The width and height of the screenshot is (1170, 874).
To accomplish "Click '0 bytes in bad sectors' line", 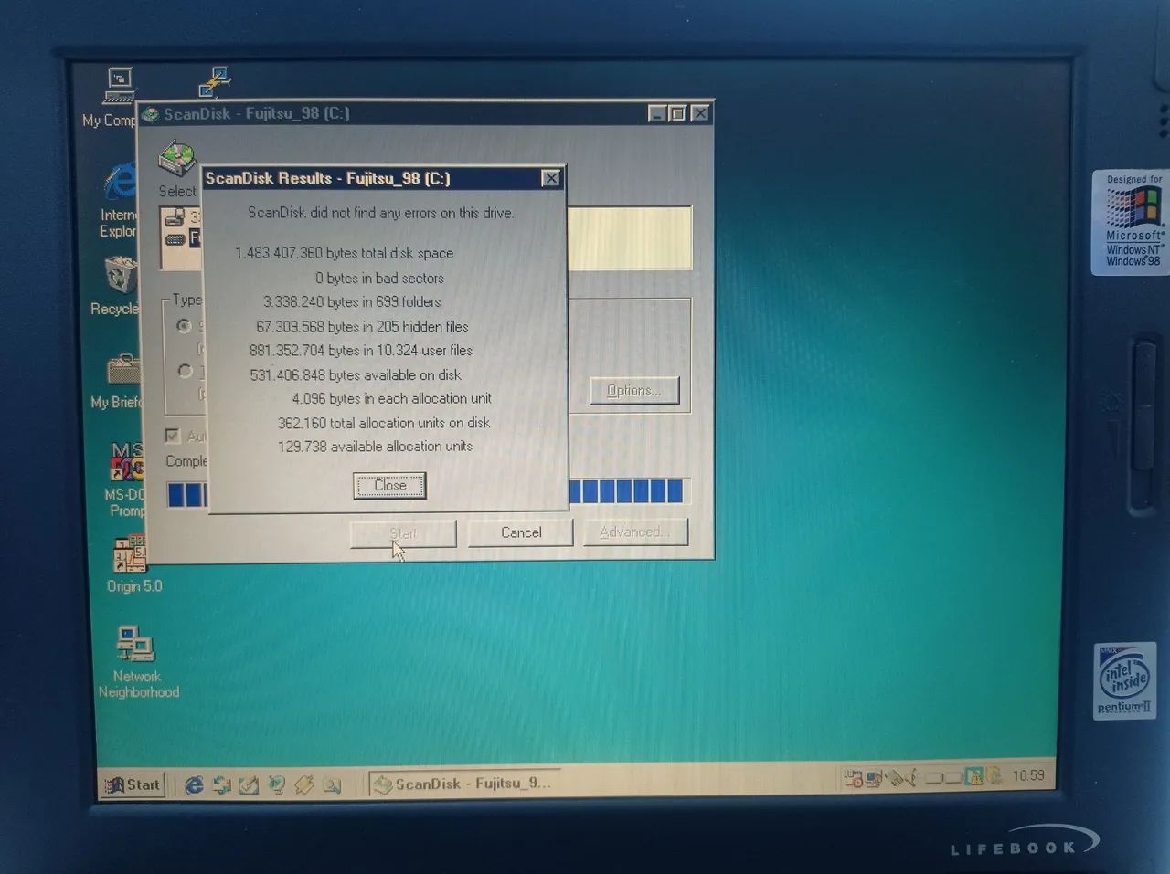I will tap(379, 278).
